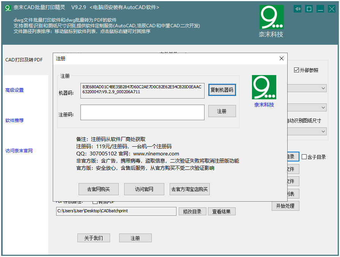
Task: Click the green 9 logo in register dialog
Action: click(264, 87)
